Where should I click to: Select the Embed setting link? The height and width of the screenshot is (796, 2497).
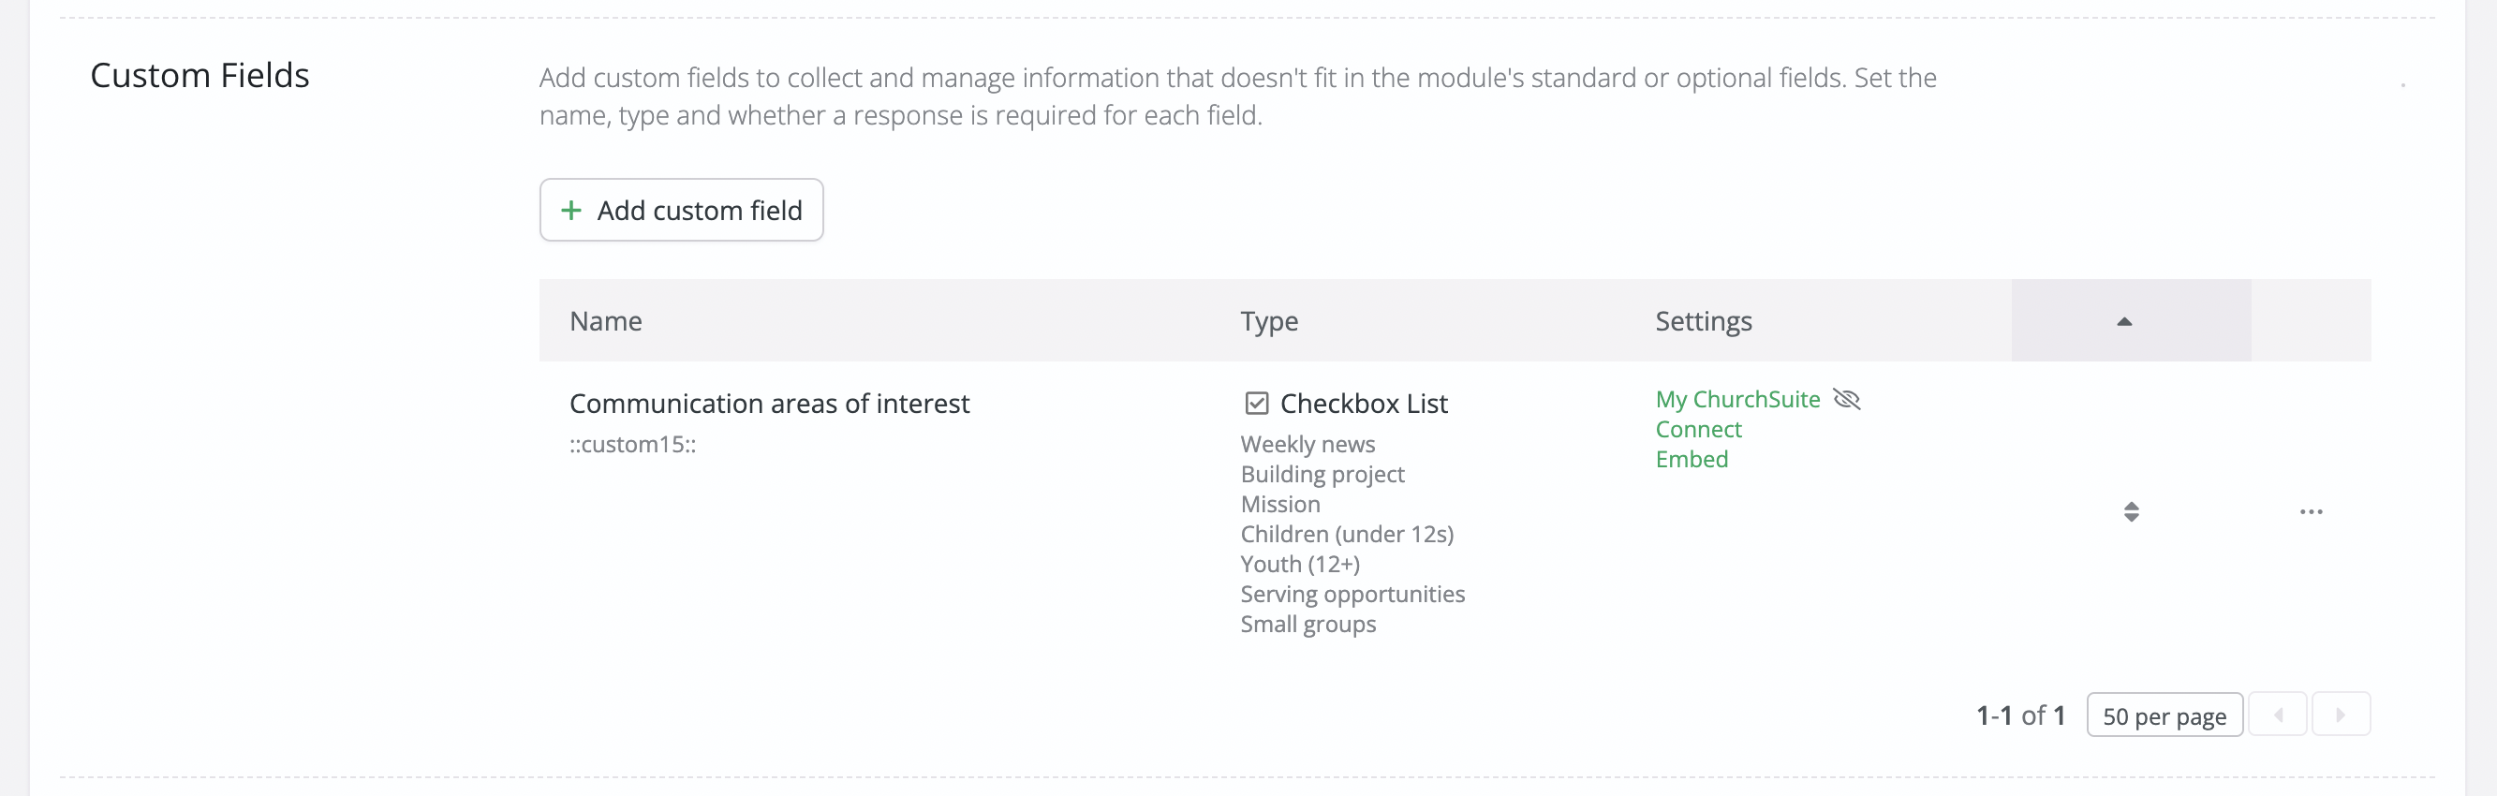tap(1692, 460)
